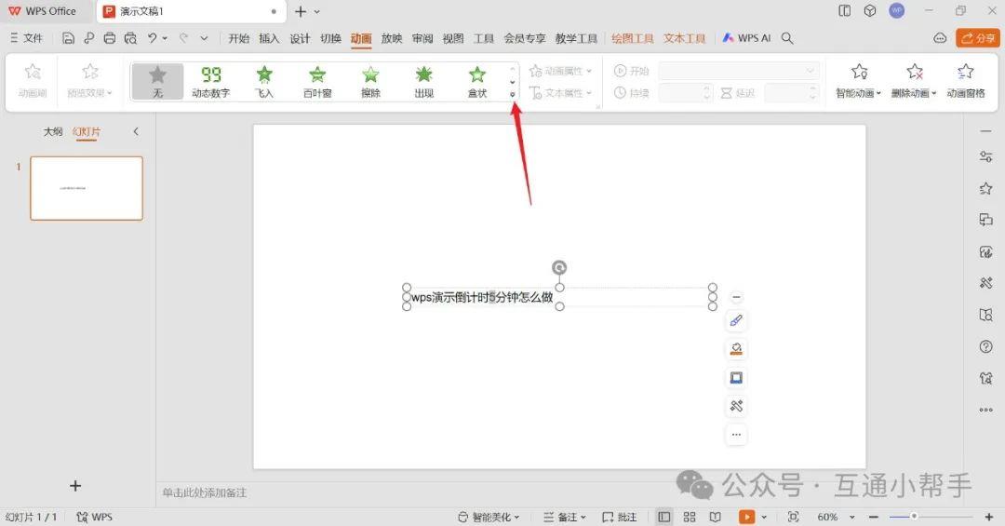1005x526 pixels.
Task: Open the 智能动画 dropdown
Action: 858,82
